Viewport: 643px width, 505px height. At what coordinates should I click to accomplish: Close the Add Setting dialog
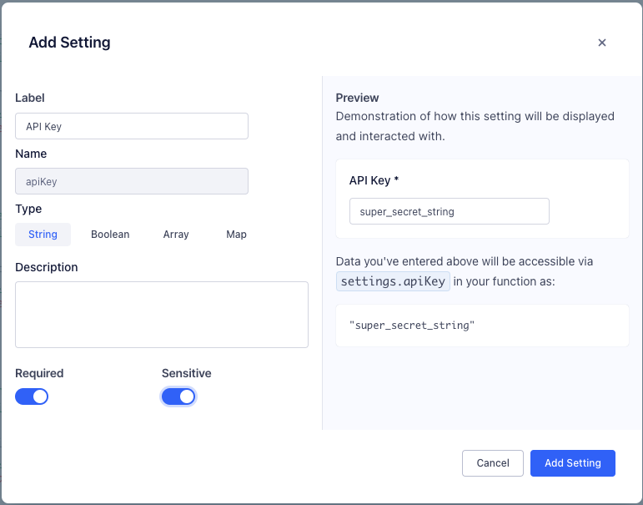tap(601, 43)
